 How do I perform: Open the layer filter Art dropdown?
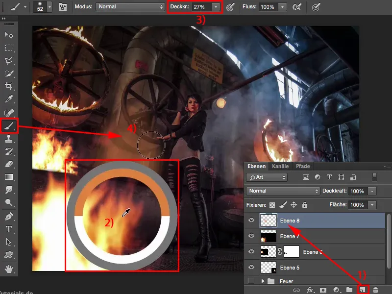267,177
